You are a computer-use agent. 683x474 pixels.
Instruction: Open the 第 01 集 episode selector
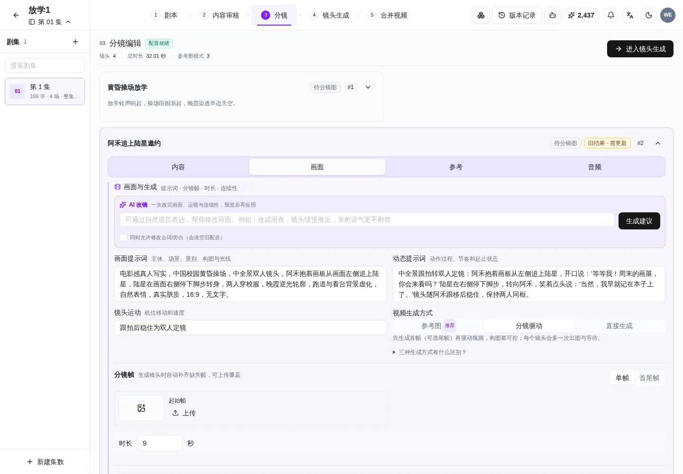pos(50,22)
